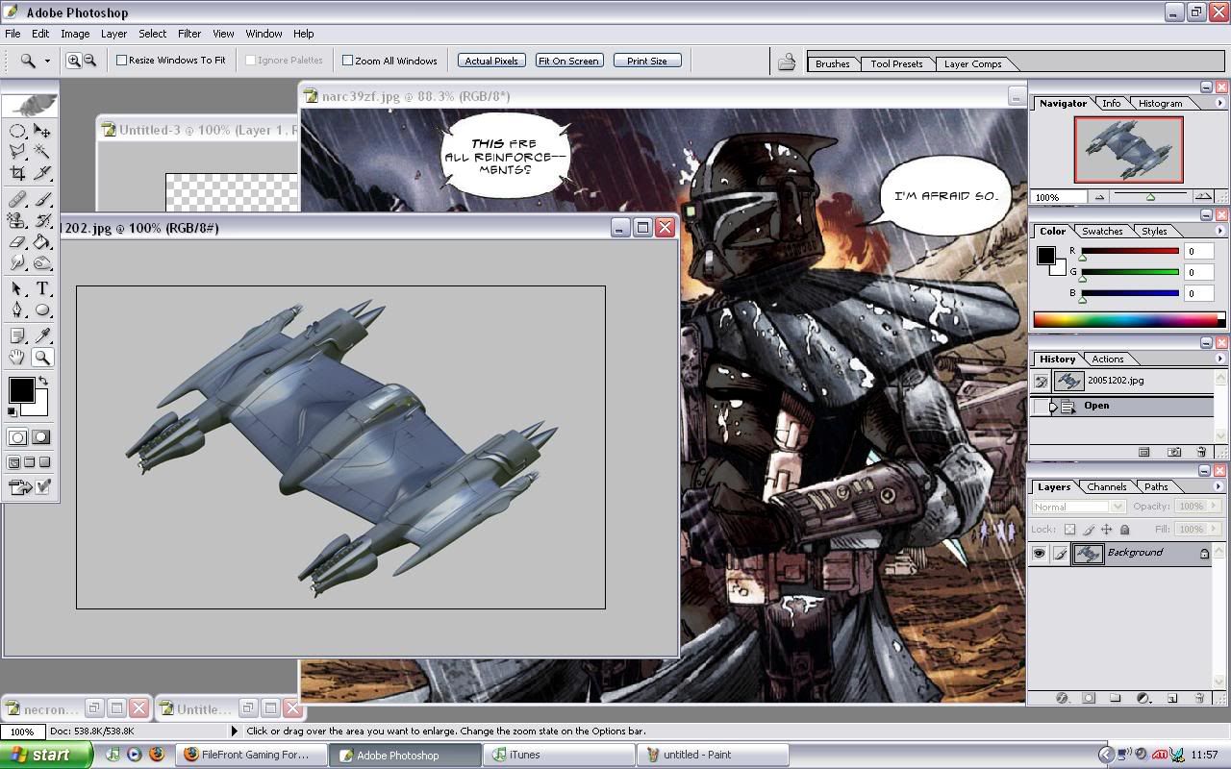The width and height of the screenshot is (1231, 769).
Task: Create new fill or adjustment layer
Action: pos(1143,699)
